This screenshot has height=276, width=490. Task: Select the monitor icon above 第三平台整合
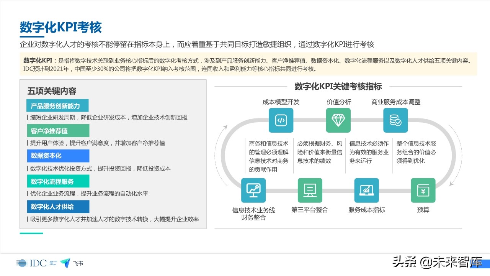pos(310,191)
